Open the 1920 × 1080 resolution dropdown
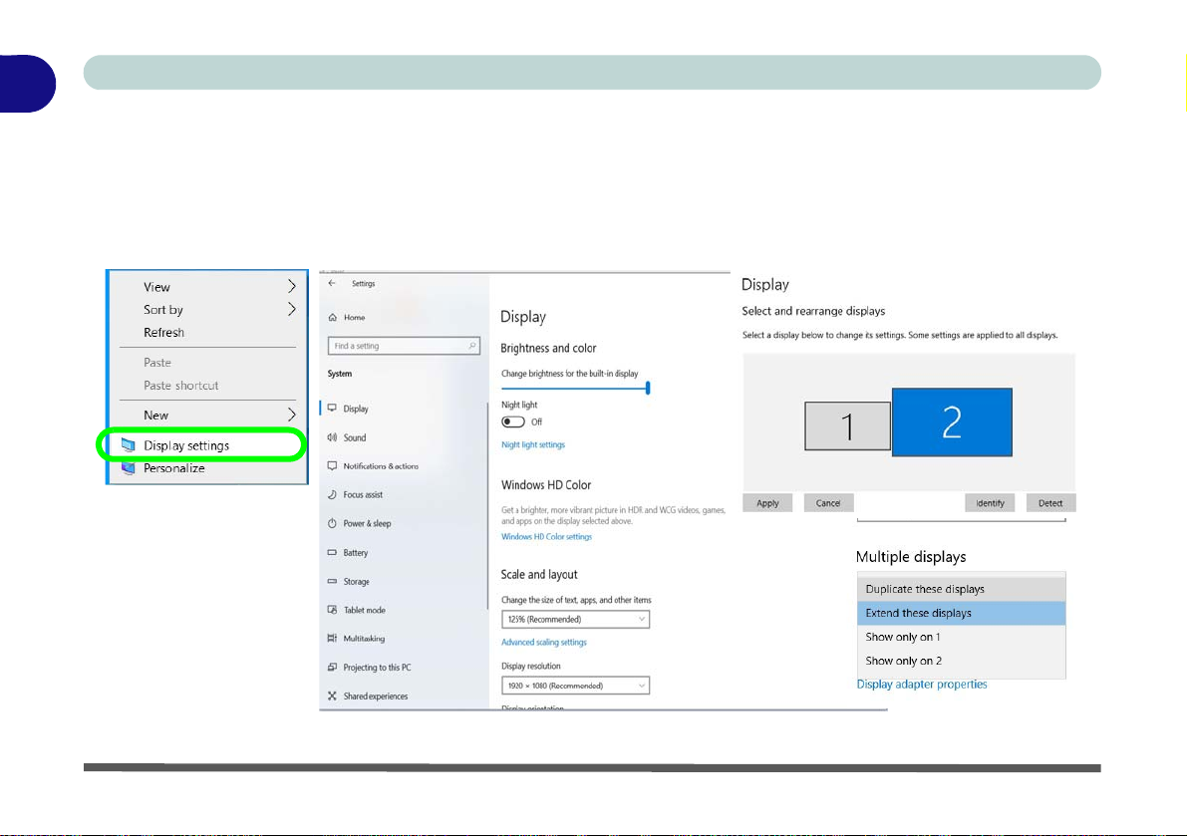1187x836 pixels. click(x=575, y=686)
